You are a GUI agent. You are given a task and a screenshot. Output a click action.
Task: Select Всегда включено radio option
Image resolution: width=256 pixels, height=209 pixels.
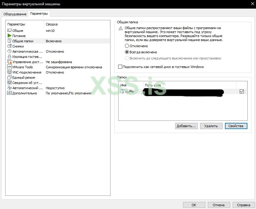click(127, 52)
